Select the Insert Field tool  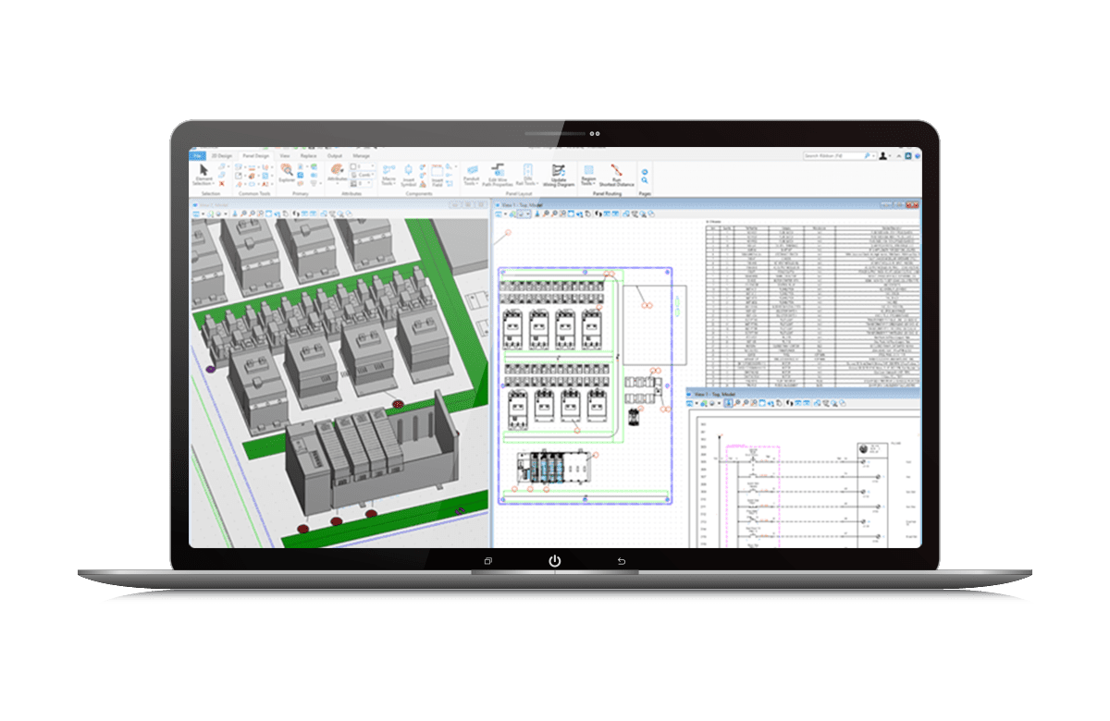tap(436, 176)
